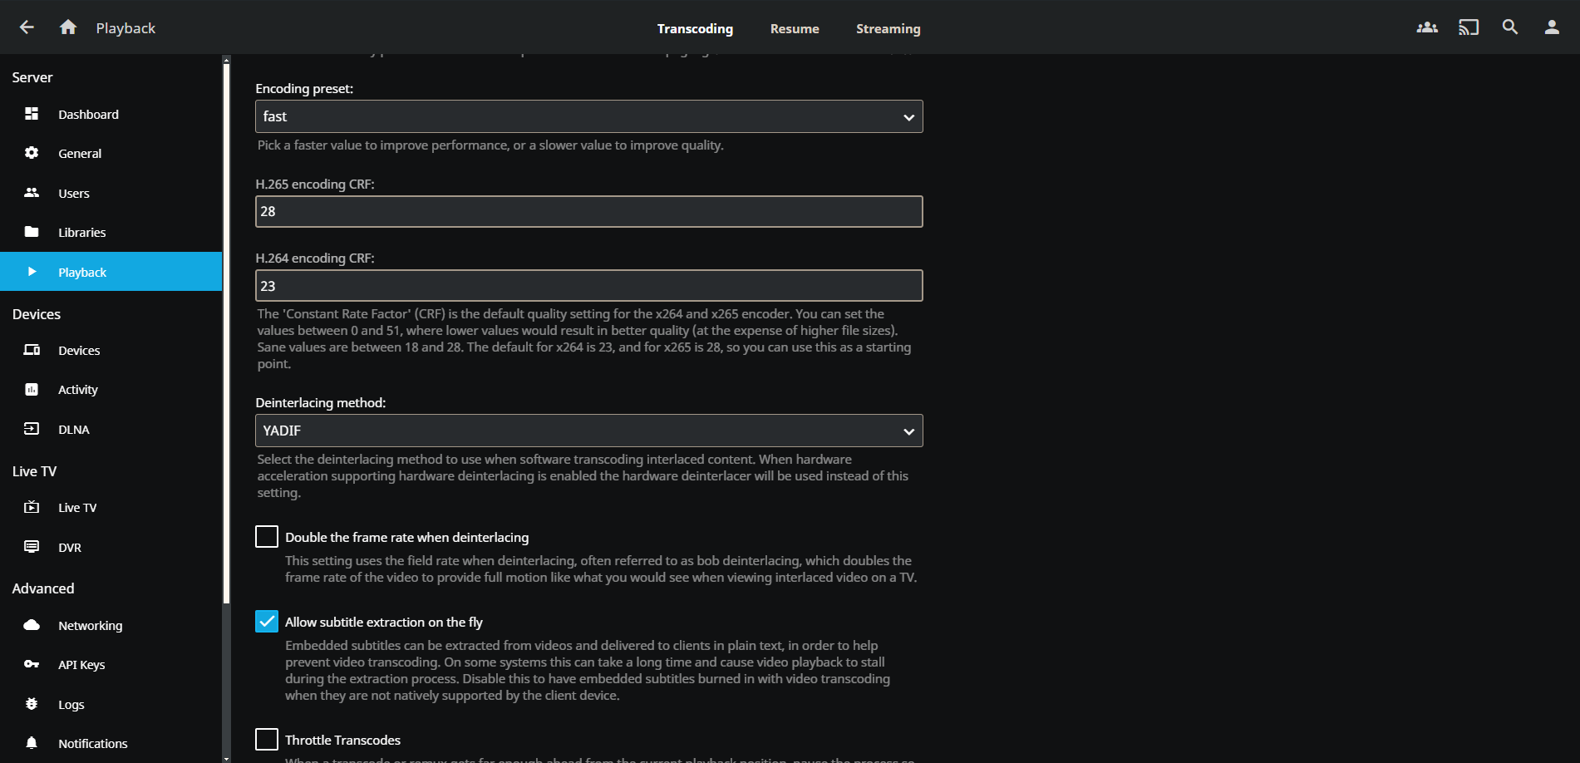Click the sidebar vertical scrollbar

226,332
